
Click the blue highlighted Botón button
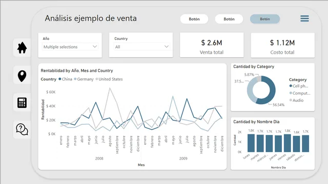(x=265, y=19)
